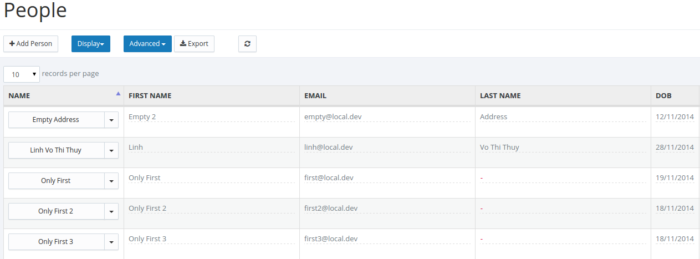Edit last name 'Address'

tap(563, 117)
